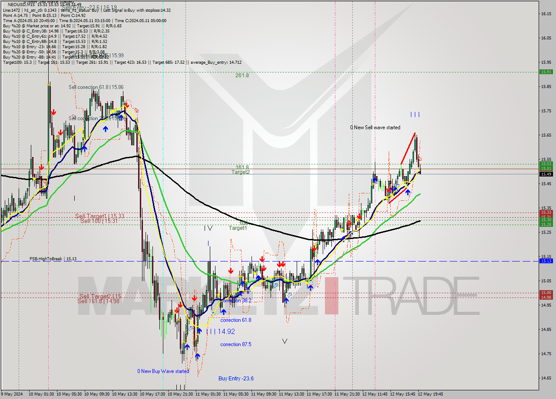This screenshot has height=399, width=556.
Task: Click the 'Point A:14.75' info line
Action: point(15,15)
